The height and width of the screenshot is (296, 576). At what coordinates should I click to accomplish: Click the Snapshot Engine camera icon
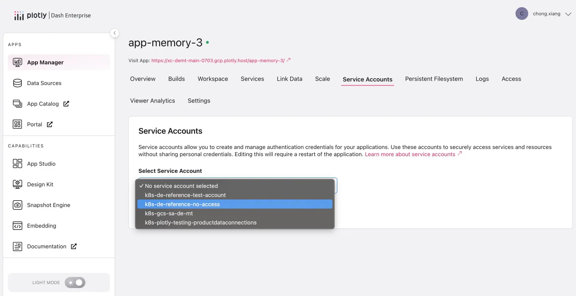18,205
